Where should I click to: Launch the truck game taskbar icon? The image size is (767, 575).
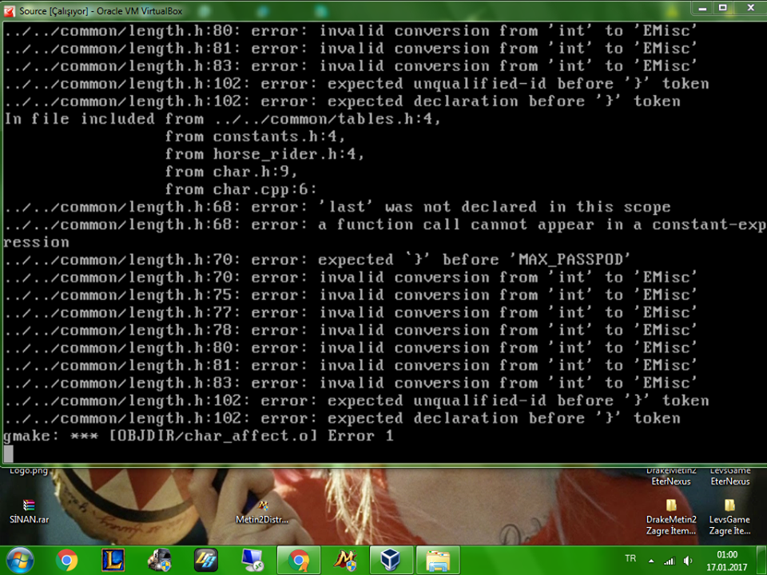[x=160, y=561]
